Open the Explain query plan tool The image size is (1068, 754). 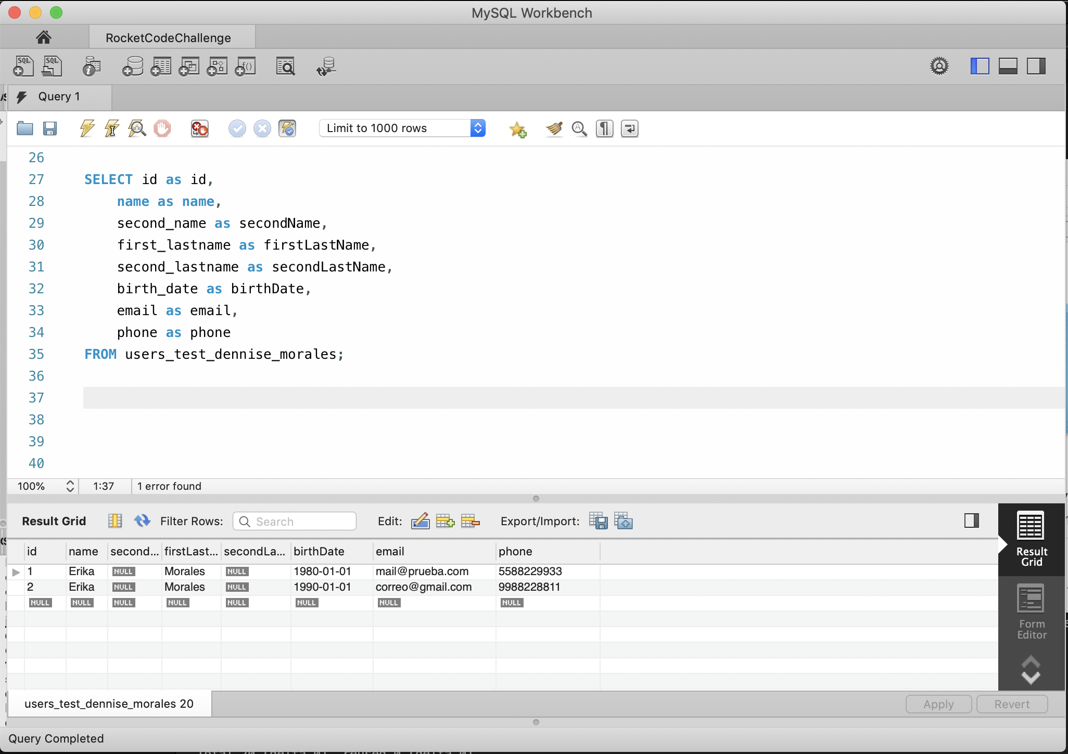[136, 128]
